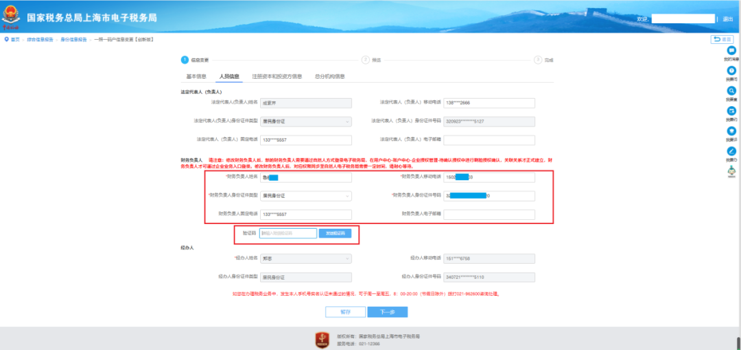Click the 我要问 question icon
The image size is (741, 350).
[731, 71]
